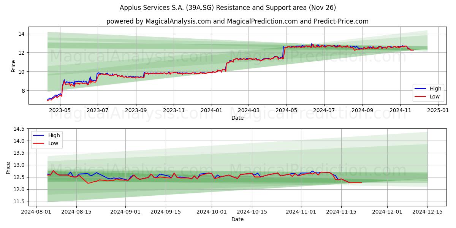
Task: Click 'High' in top chart legend
Action: (x=435, y=89)
